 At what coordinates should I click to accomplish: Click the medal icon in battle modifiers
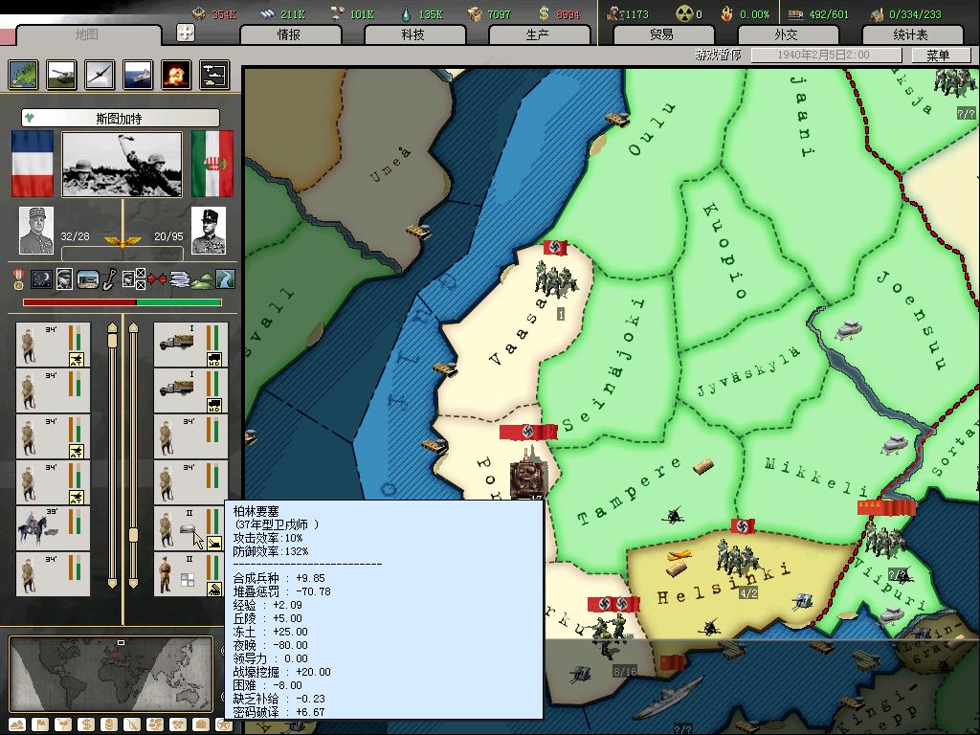coord(18,279)
